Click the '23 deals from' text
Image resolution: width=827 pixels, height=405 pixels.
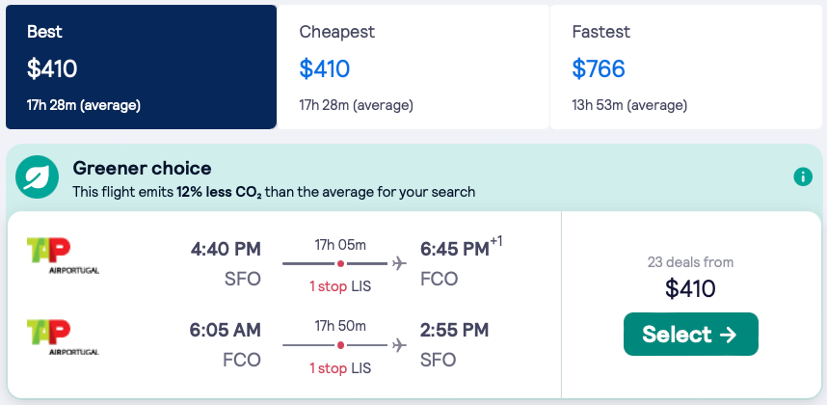tap(690, 261)
